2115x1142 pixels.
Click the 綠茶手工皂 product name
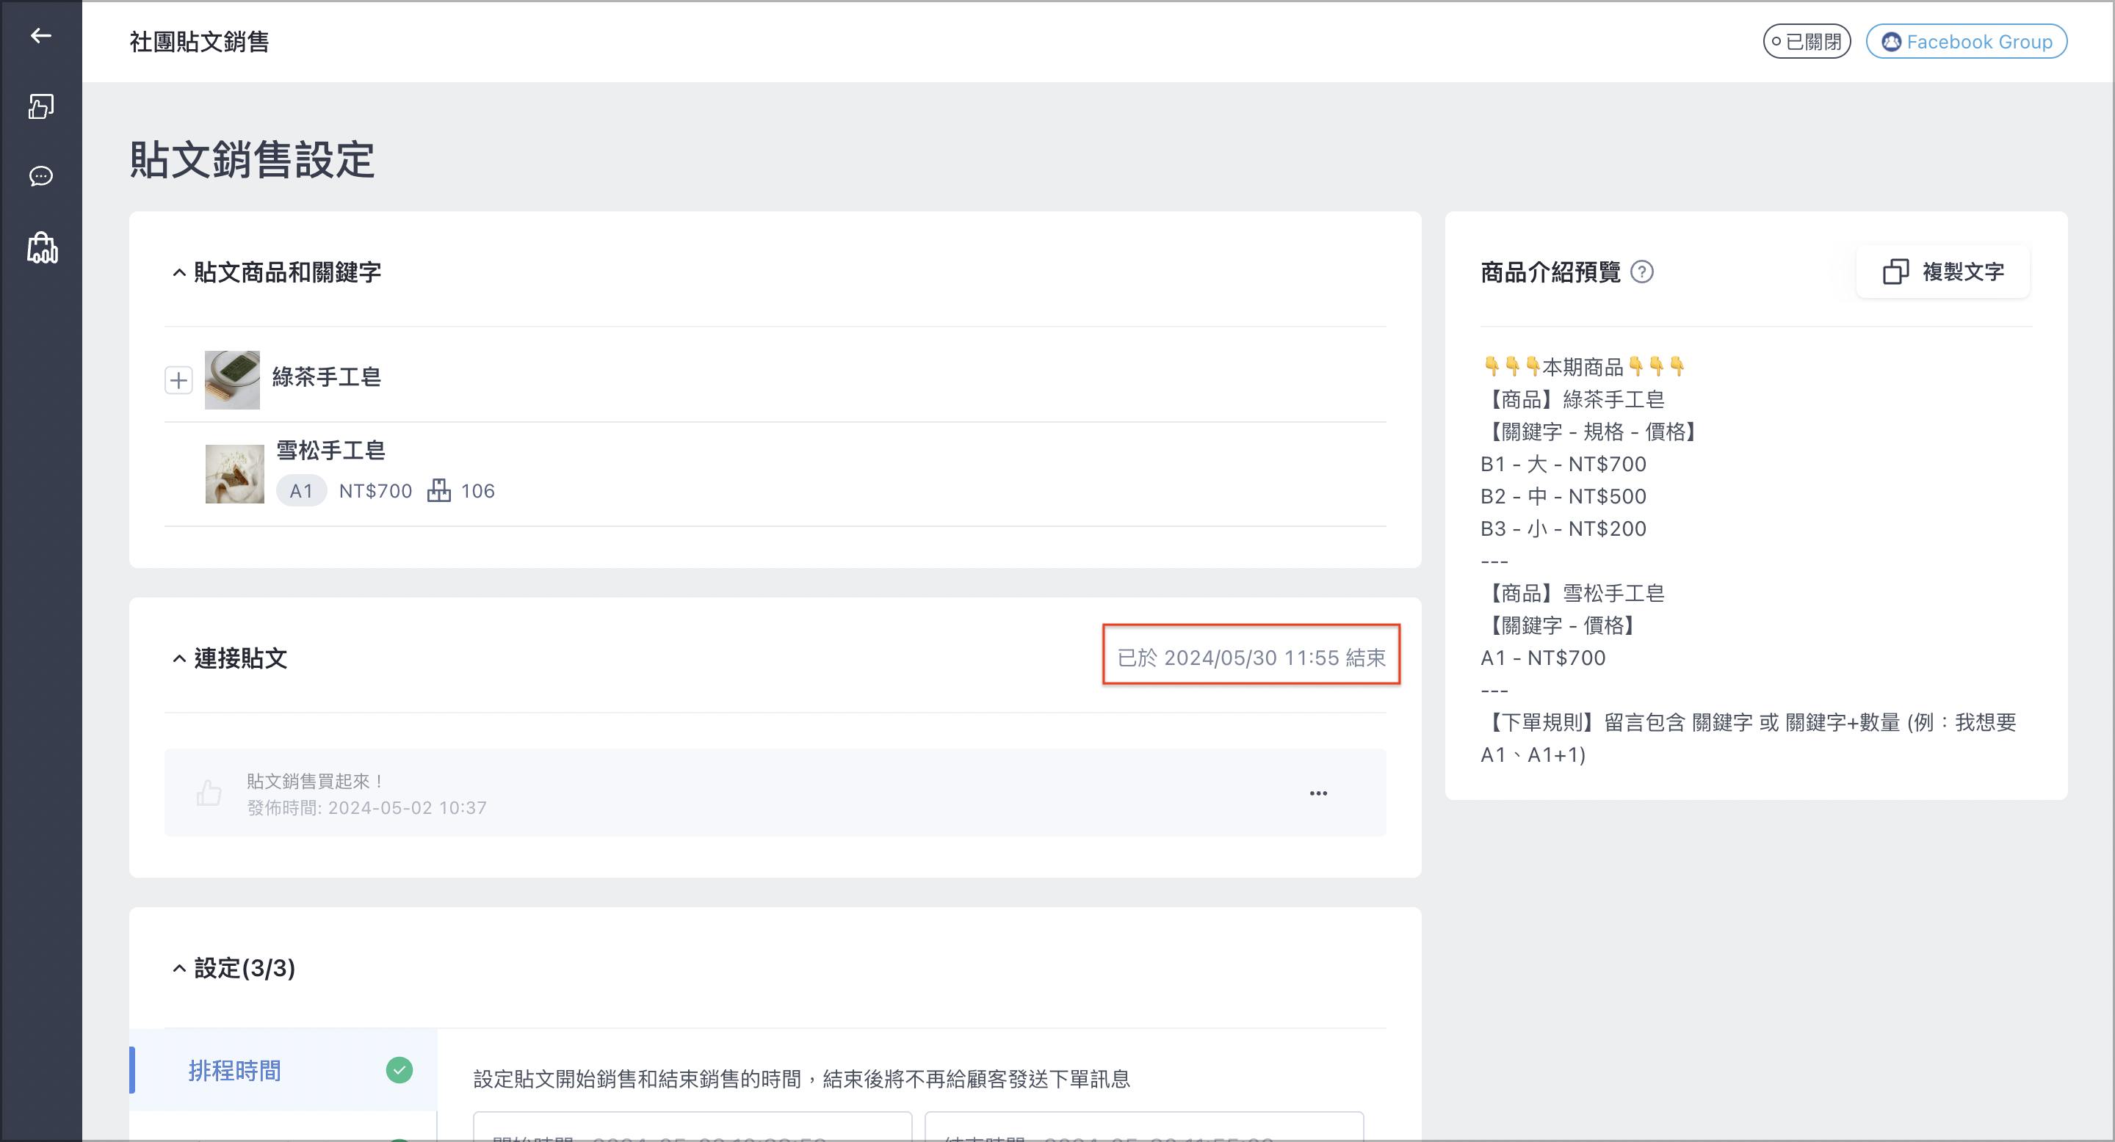[x=327, y=377]
